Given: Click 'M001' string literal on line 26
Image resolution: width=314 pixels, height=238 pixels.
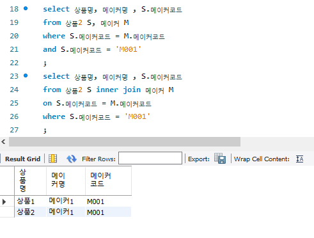Looking at the screenshot, I should point(137,116).
